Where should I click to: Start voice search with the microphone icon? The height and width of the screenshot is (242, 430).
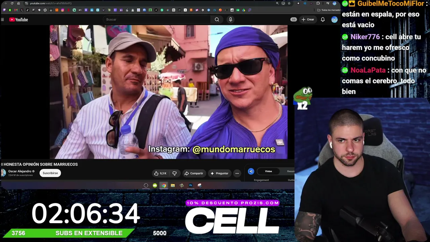point(230,19)
